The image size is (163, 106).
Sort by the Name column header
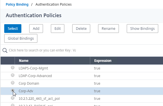(24, 61)
